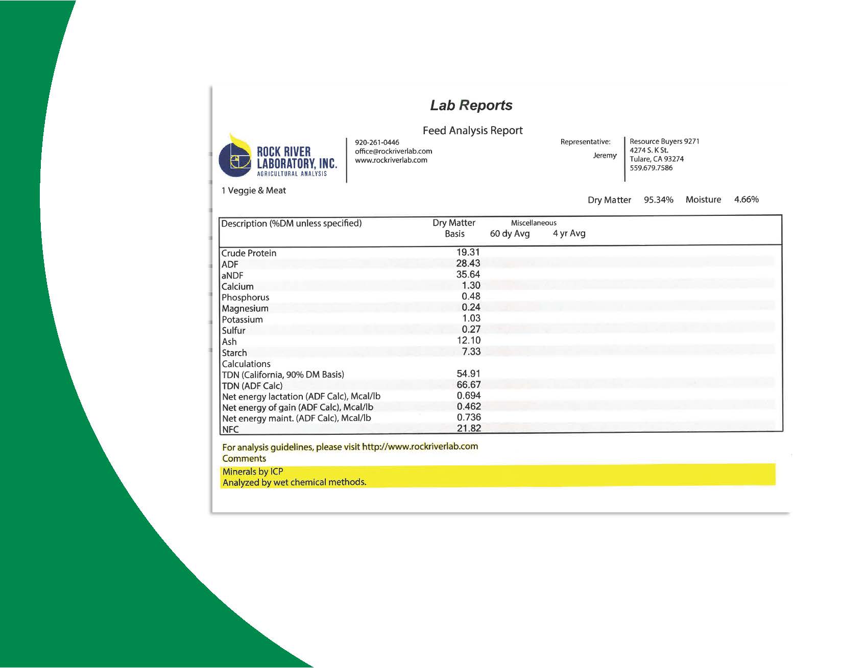Open the office@rockriverlab.com email link

[393, 151]
